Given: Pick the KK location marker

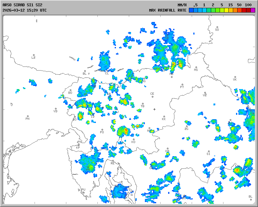Looking at the screenshot, I should [x=164, y=116].
